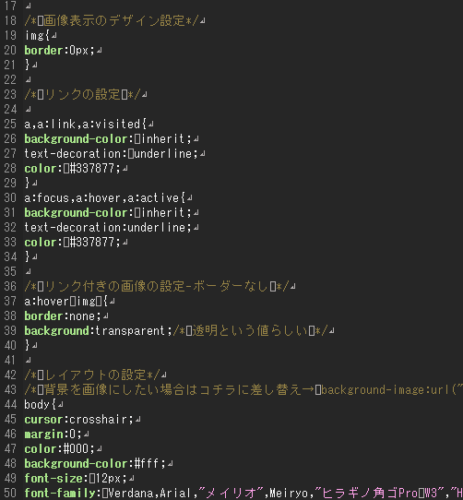Click line number 25 in the gutter
Screen dimensions: 463x500
coord(10,124)
